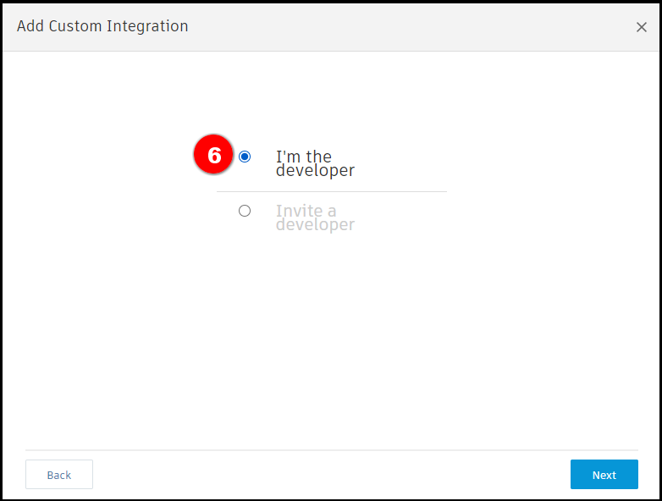
Task: Close the Add Custom Integration dialog
Action: point(641,27)
